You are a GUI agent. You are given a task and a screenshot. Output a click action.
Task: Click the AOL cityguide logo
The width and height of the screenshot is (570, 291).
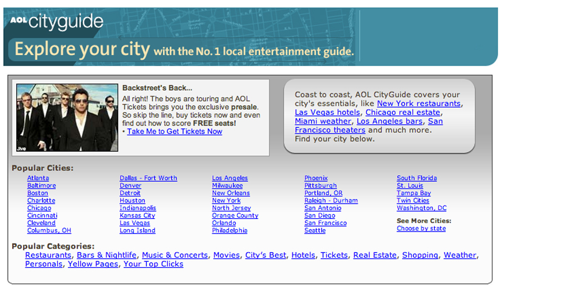[56, 21]
